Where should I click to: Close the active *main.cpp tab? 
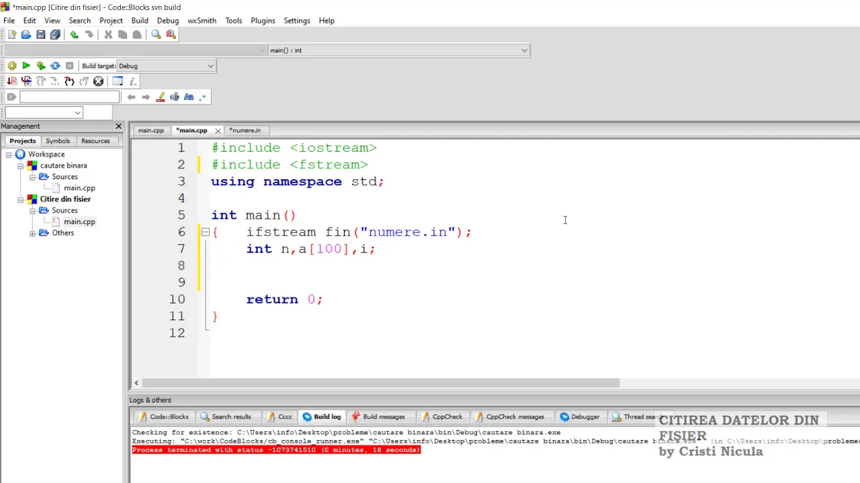tap(218, 131)
